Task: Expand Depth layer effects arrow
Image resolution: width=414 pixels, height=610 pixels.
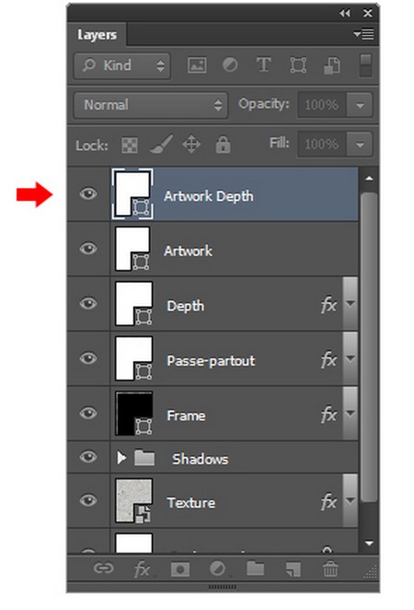Action: tap(351, 304)
